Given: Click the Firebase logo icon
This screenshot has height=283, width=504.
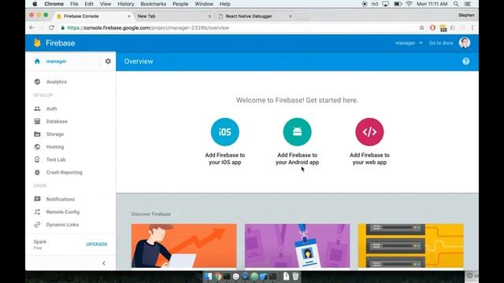Looking at the screenshot, I should pyautogui.click(x=37, y=42).
